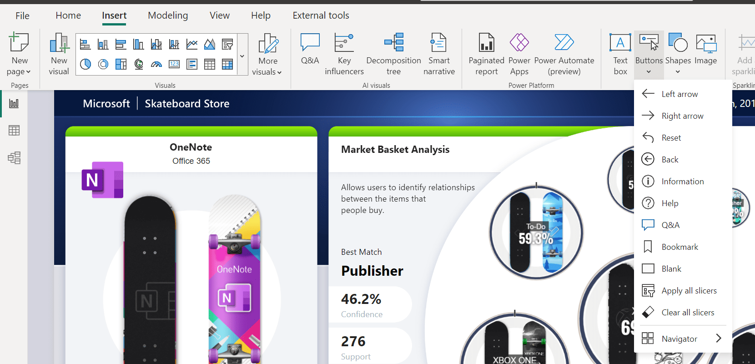
Task: Select Bookmark button option
Action: [x=683, y=247]
